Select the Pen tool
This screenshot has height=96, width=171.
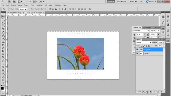click(x=3, y=61)
